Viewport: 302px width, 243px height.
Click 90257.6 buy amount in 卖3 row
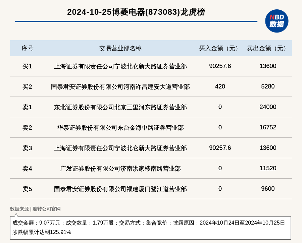point(220,148)
